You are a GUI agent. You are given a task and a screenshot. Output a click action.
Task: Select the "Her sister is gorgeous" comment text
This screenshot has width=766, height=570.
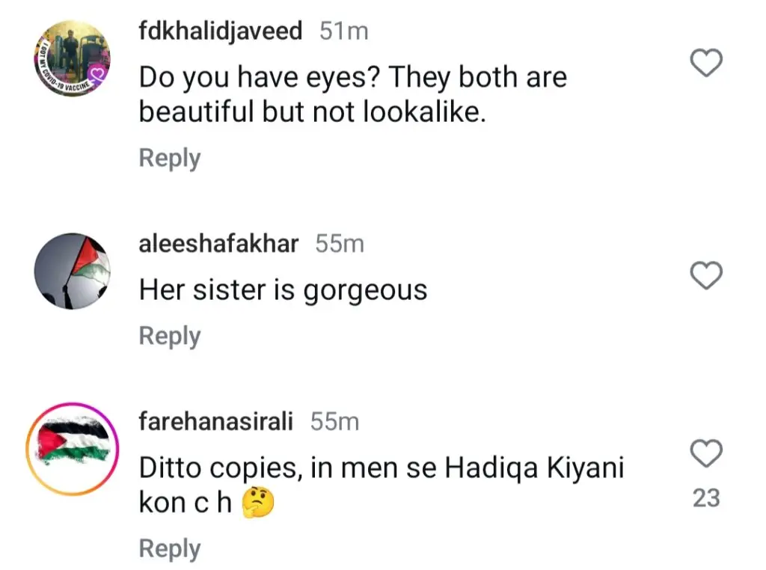pyautogui.click(x=283, y=290)
